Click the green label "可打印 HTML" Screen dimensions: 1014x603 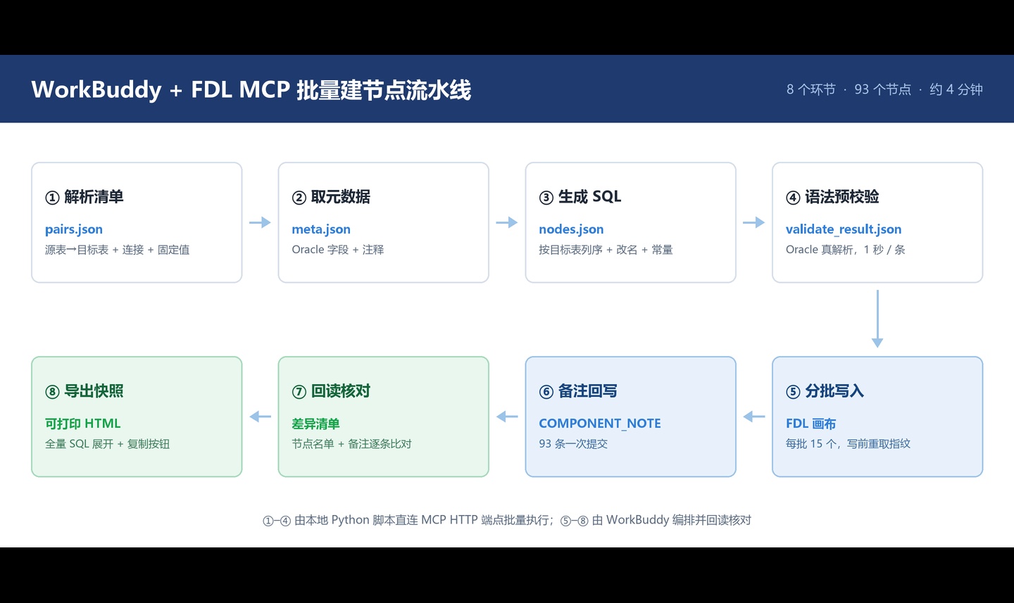pyautogui.click(x=83, y=424)
